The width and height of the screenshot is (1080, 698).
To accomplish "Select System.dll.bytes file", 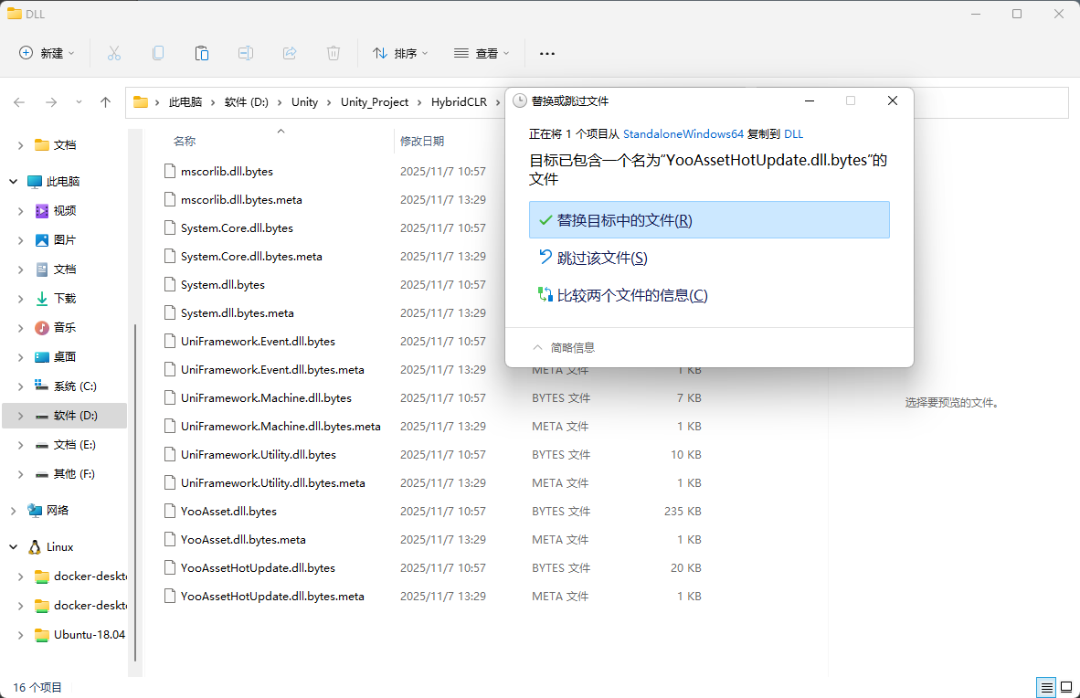I will (222, 284).
